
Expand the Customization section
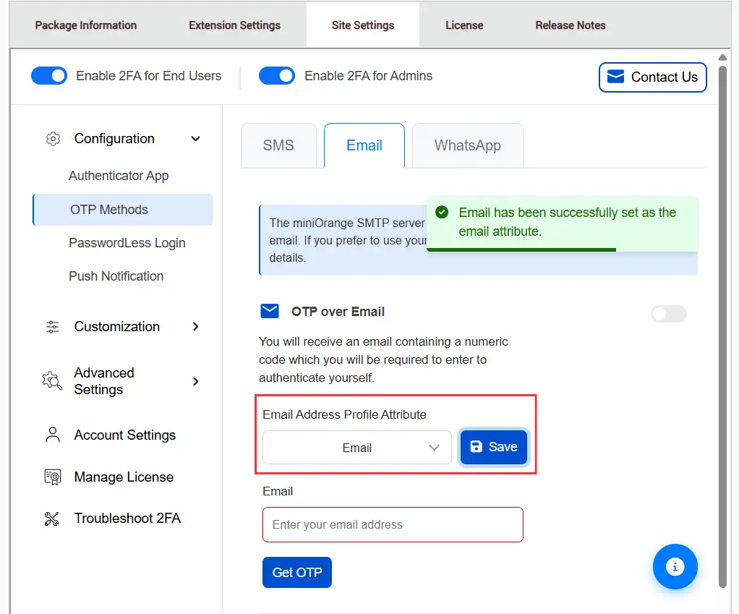pos(195,327)
